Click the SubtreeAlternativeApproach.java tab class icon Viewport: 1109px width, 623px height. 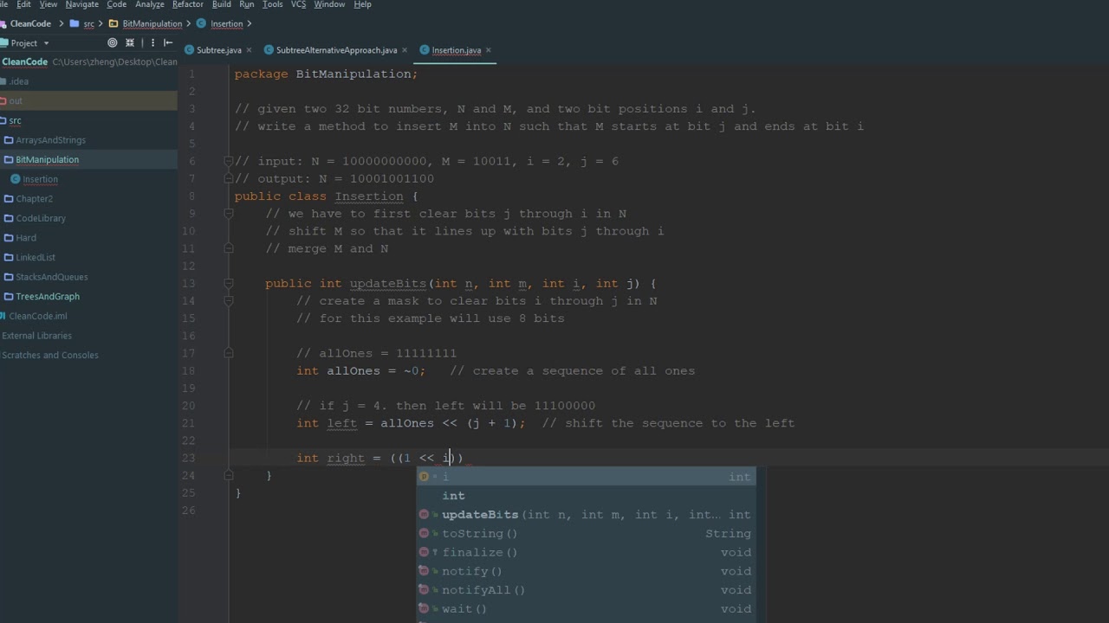[x=269, y=50]
